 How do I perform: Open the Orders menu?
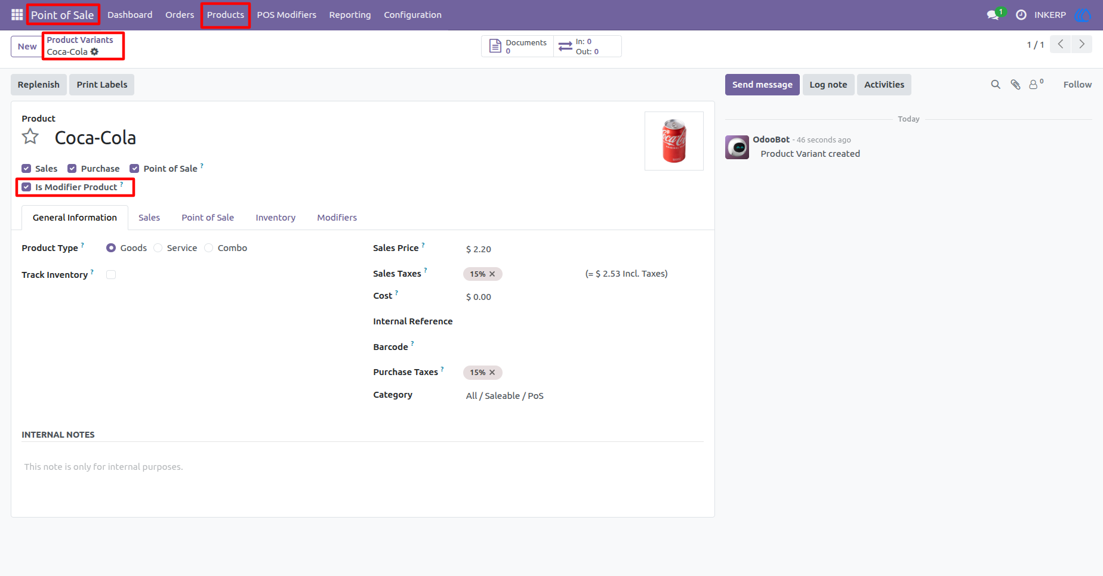[180, 15]
